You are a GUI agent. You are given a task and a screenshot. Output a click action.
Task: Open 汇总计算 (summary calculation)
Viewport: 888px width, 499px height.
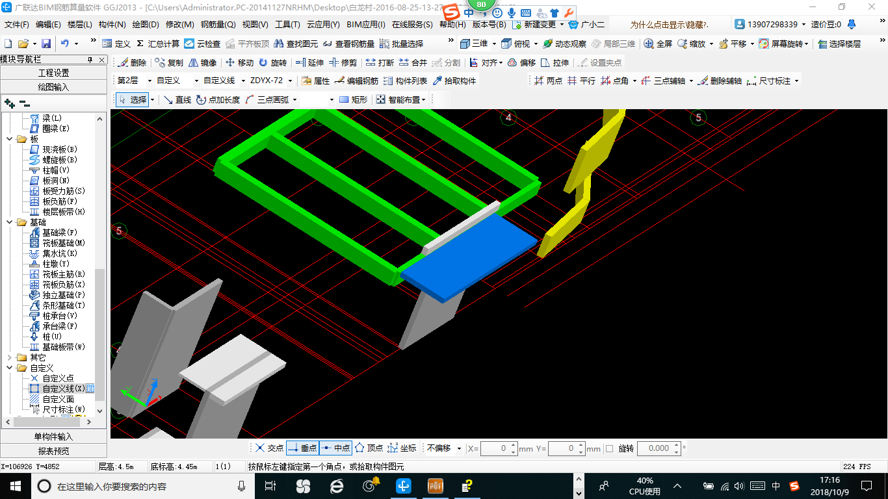157,44
